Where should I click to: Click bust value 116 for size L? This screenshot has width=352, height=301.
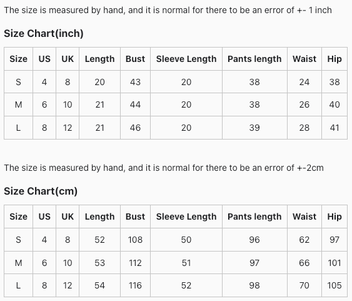(x=135, y=285)
